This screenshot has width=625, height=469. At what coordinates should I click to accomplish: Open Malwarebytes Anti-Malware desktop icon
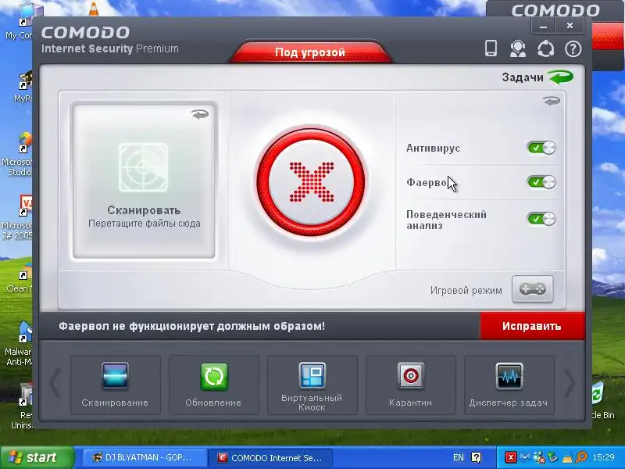coord(18,344)
